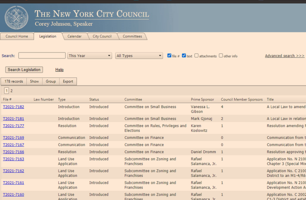Viewport: 306px width, 200px height.
Task: Sort by Committee column header
Action: (133, 99)
